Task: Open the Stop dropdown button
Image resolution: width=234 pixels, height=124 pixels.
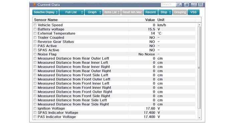Action: click(x=165, y=12)
